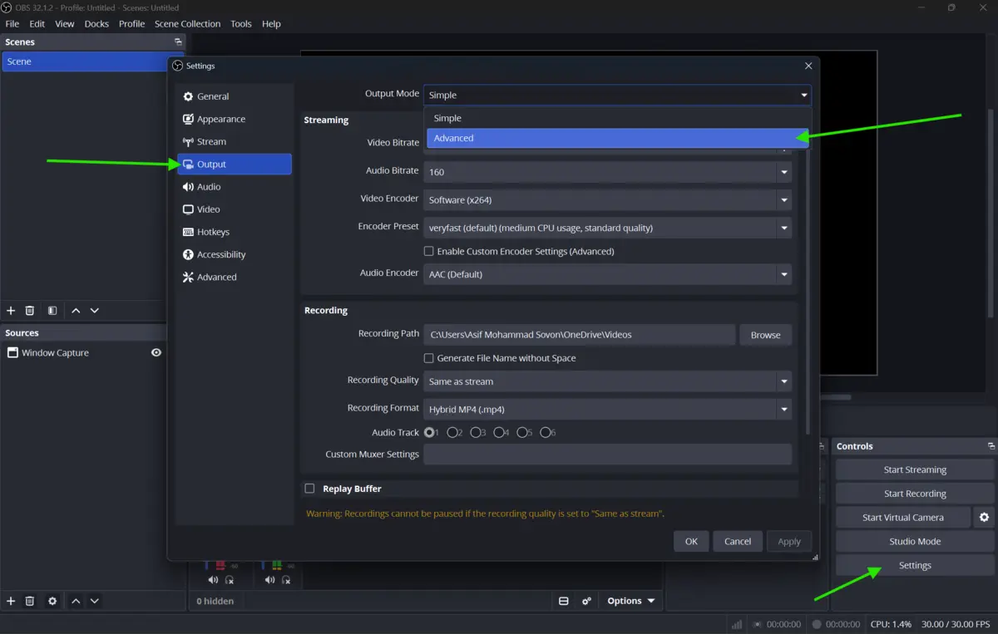Choose Simple from Output Mode list

tap(617, 118)
